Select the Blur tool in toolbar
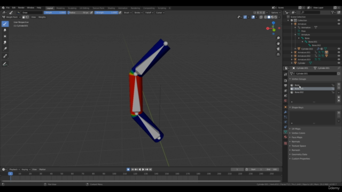 pos(5,30)
